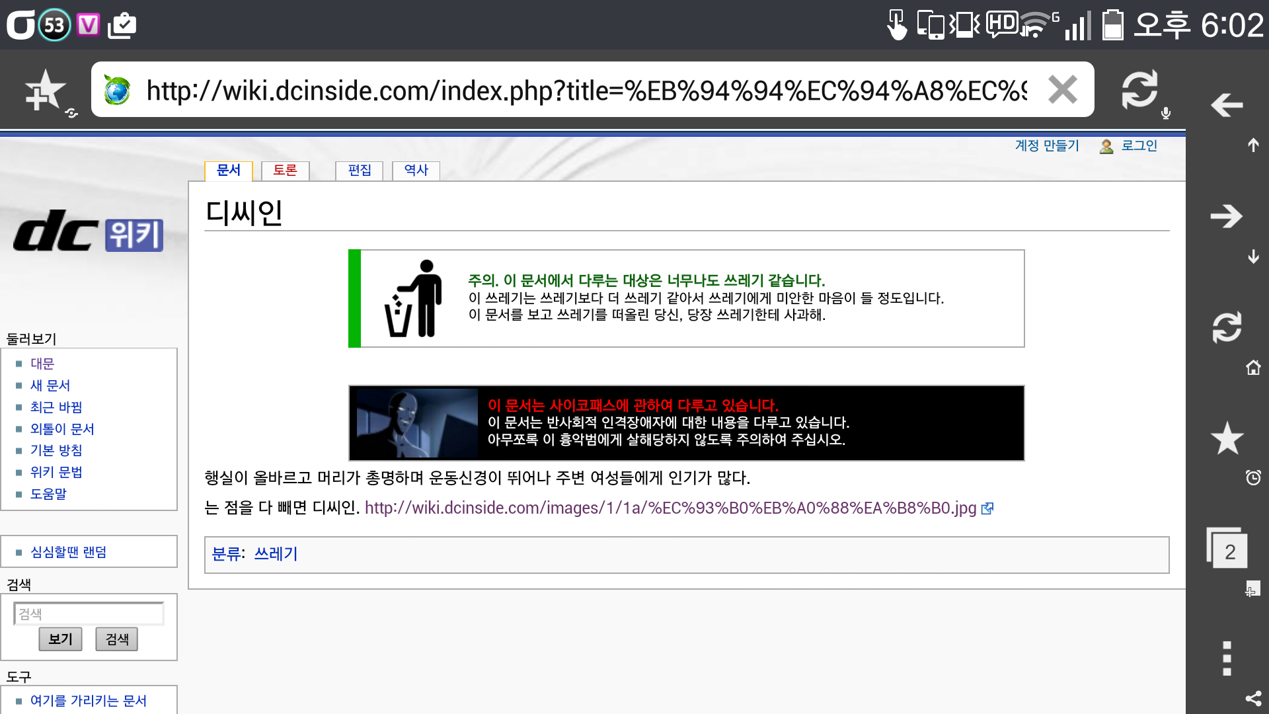Open tab switcher showing 2 tabs
The height and width of the screenshot is (714, 1269).
pos(1228,549)
